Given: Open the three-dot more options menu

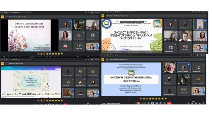Looking at the screenshot, I should tap(165, 103).
